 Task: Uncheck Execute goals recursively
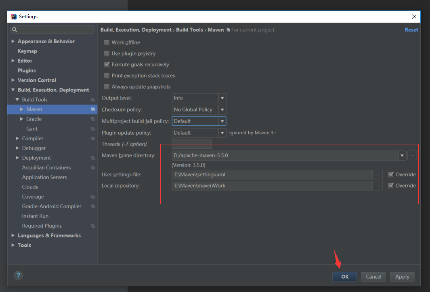coord(107,65)
